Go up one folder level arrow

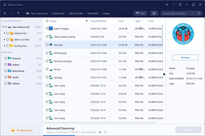[18, 13]
